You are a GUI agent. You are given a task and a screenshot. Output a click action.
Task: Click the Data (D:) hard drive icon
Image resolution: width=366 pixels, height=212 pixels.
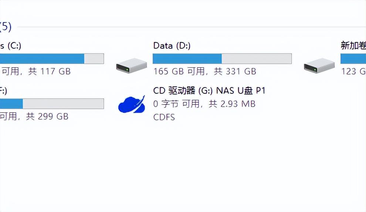click(131, 66)
